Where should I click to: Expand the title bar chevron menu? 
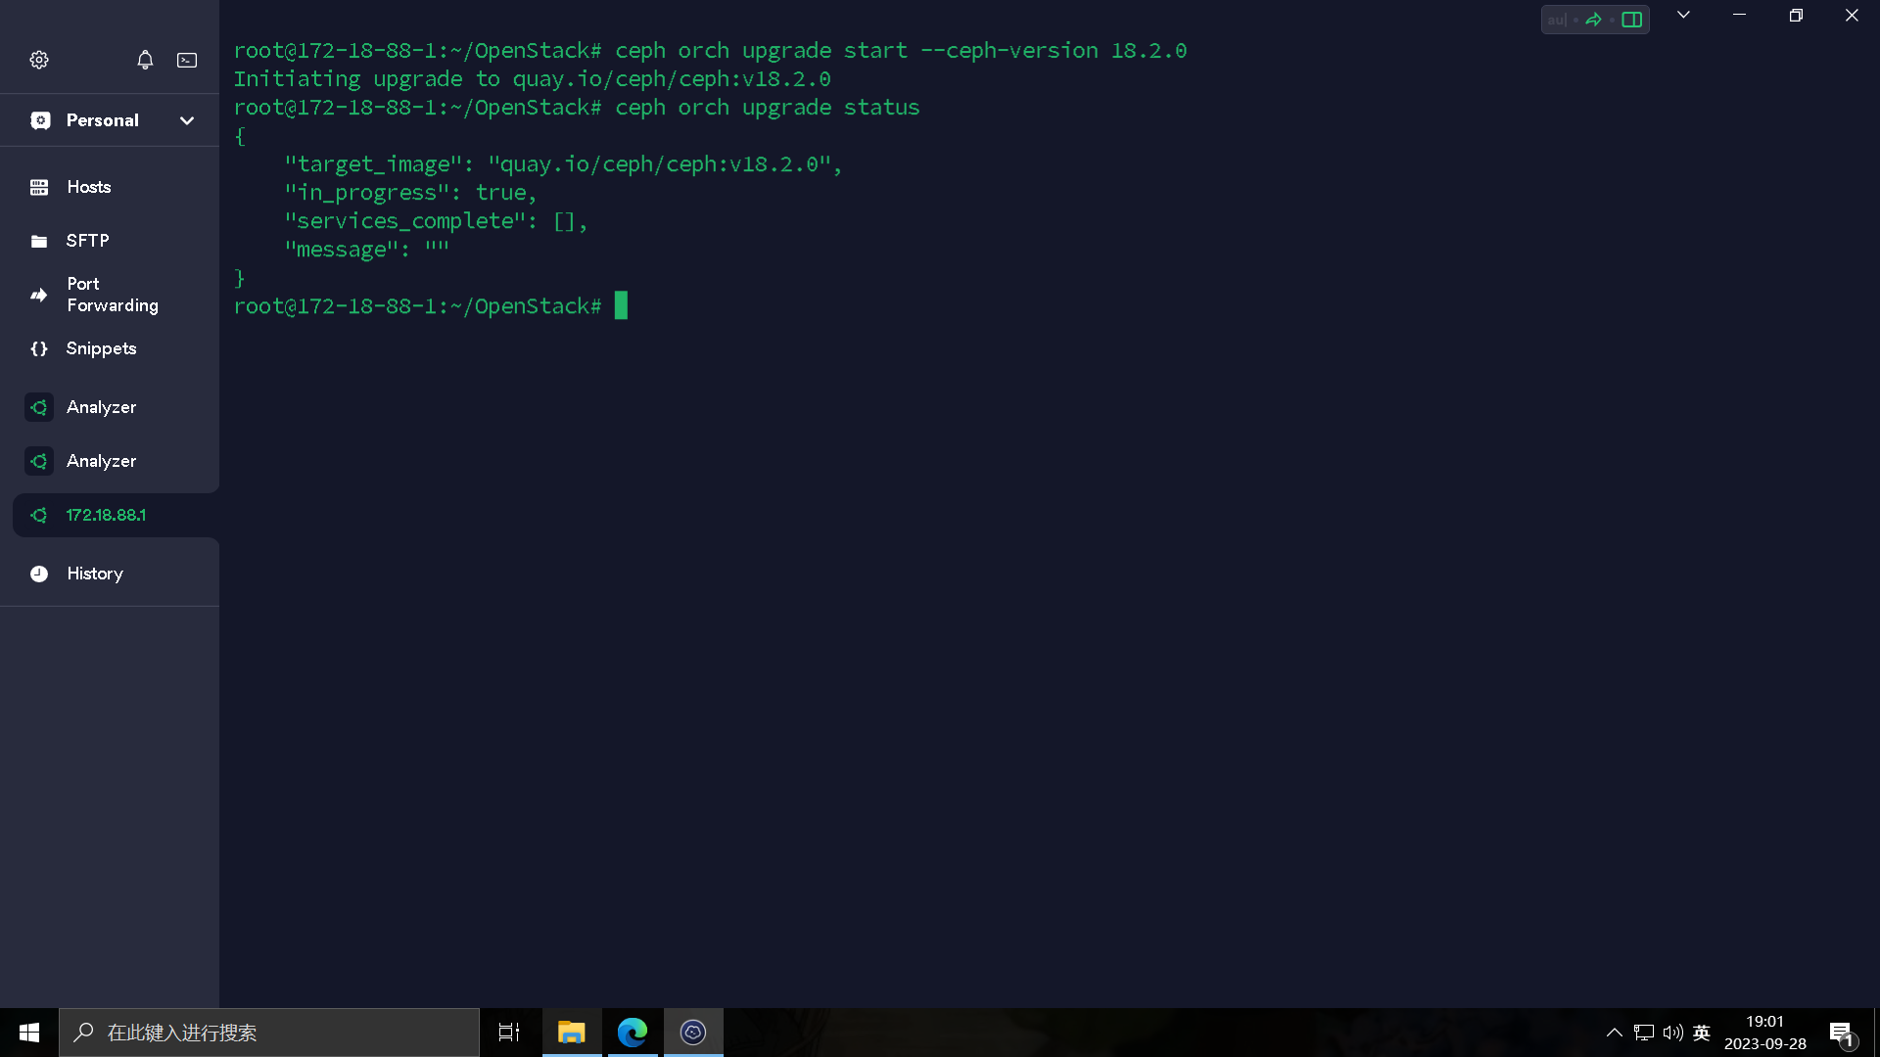pos(1683,15)
